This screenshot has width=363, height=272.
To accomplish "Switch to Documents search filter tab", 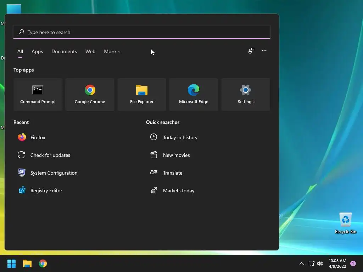I will point(64,51).
